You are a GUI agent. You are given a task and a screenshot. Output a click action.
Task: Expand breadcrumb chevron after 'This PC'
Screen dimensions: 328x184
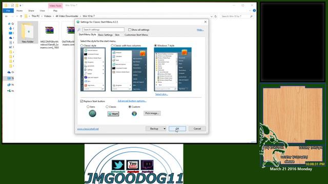tap(42, 16)
